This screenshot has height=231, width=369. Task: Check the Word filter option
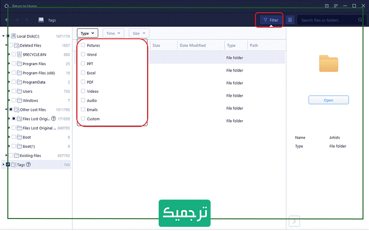pos(83,54)
